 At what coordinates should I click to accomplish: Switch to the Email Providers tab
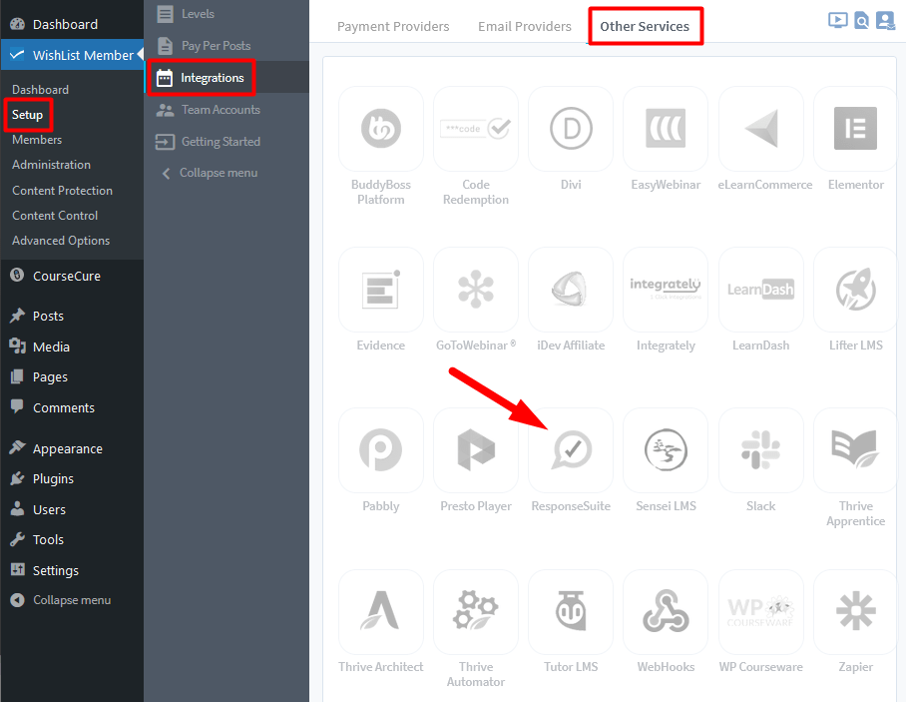525,27
